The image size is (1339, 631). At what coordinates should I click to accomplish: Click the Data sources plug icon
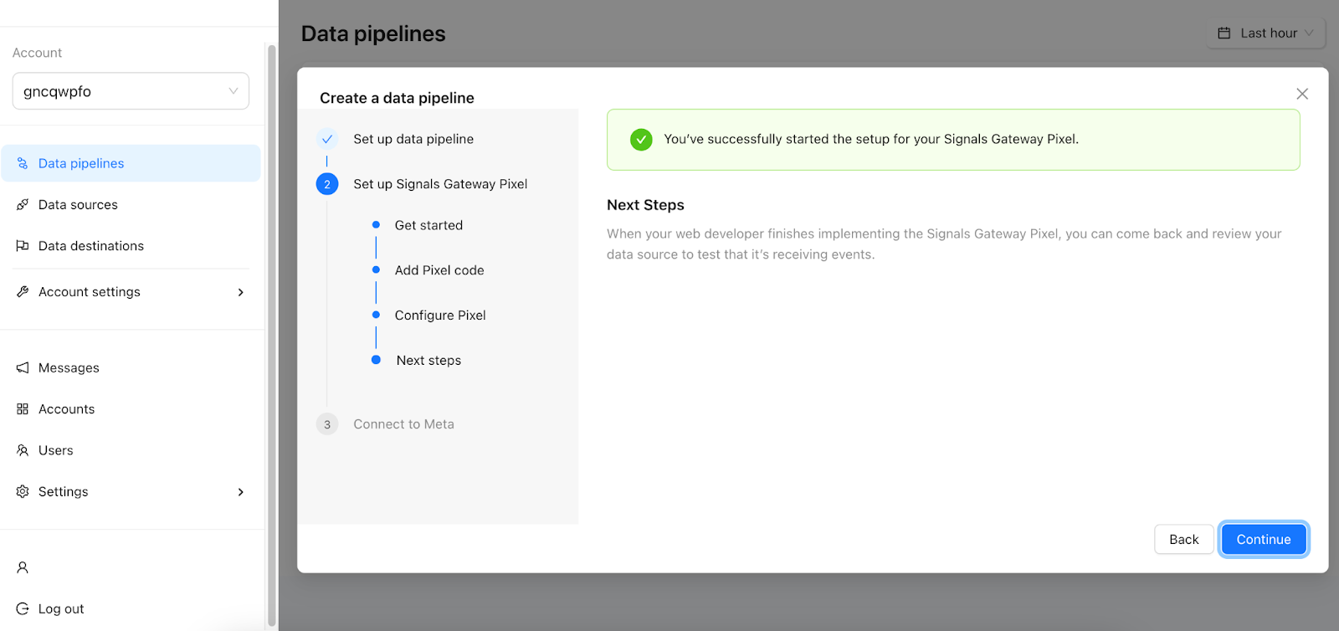(23, 204)
